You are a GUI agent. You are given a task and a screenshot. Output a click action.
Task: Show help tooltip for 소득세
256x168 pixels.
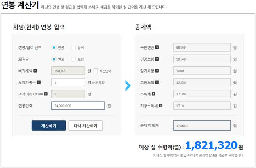(x=153, y=94)
